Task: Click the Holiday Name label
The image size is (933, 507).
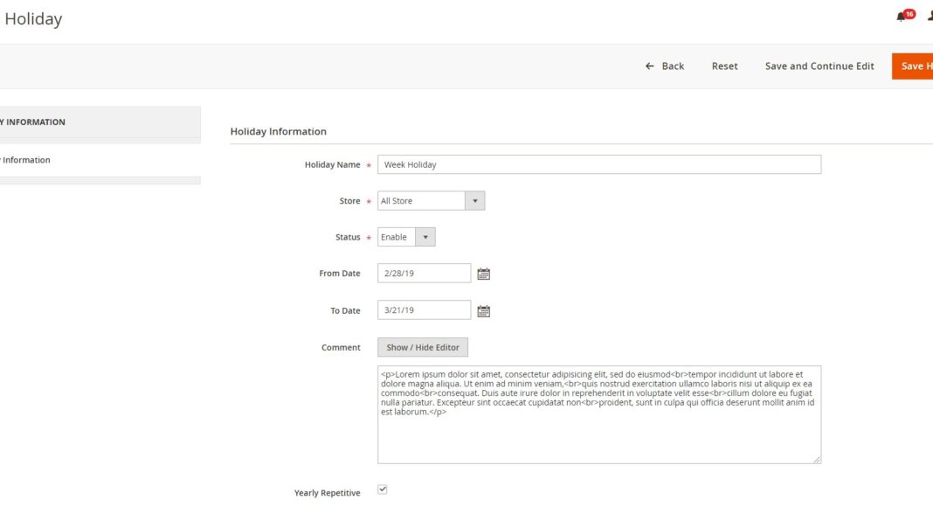Action: [333, 165]
